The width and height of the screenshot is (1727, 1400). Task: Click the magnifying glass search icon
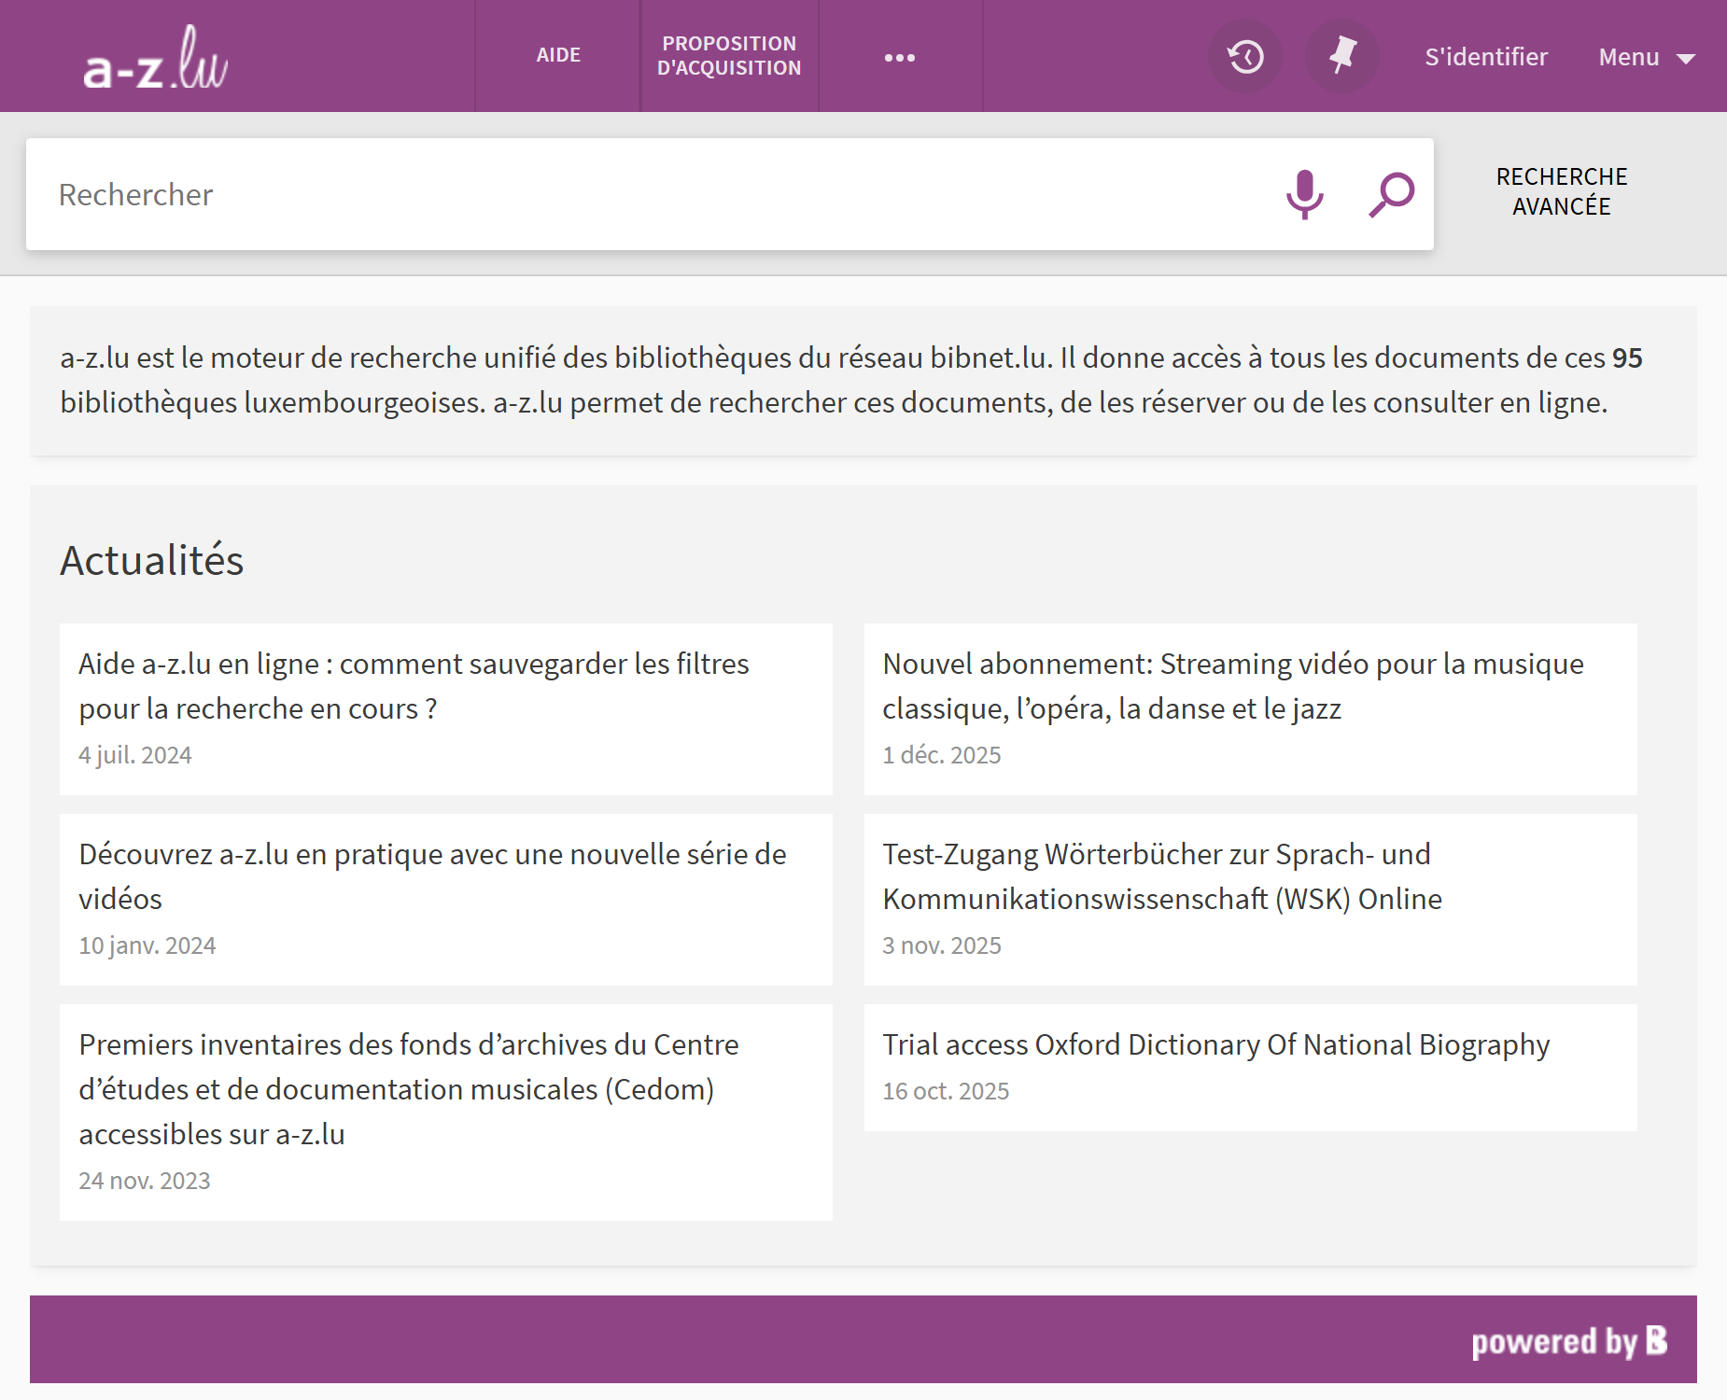click(x=1391, y=194)
